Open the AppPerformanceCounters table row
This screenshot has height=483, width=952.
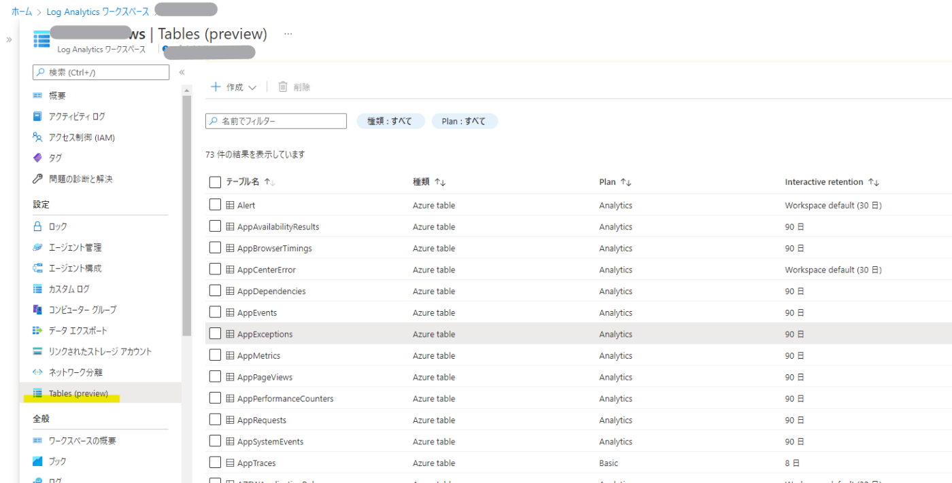579,398
